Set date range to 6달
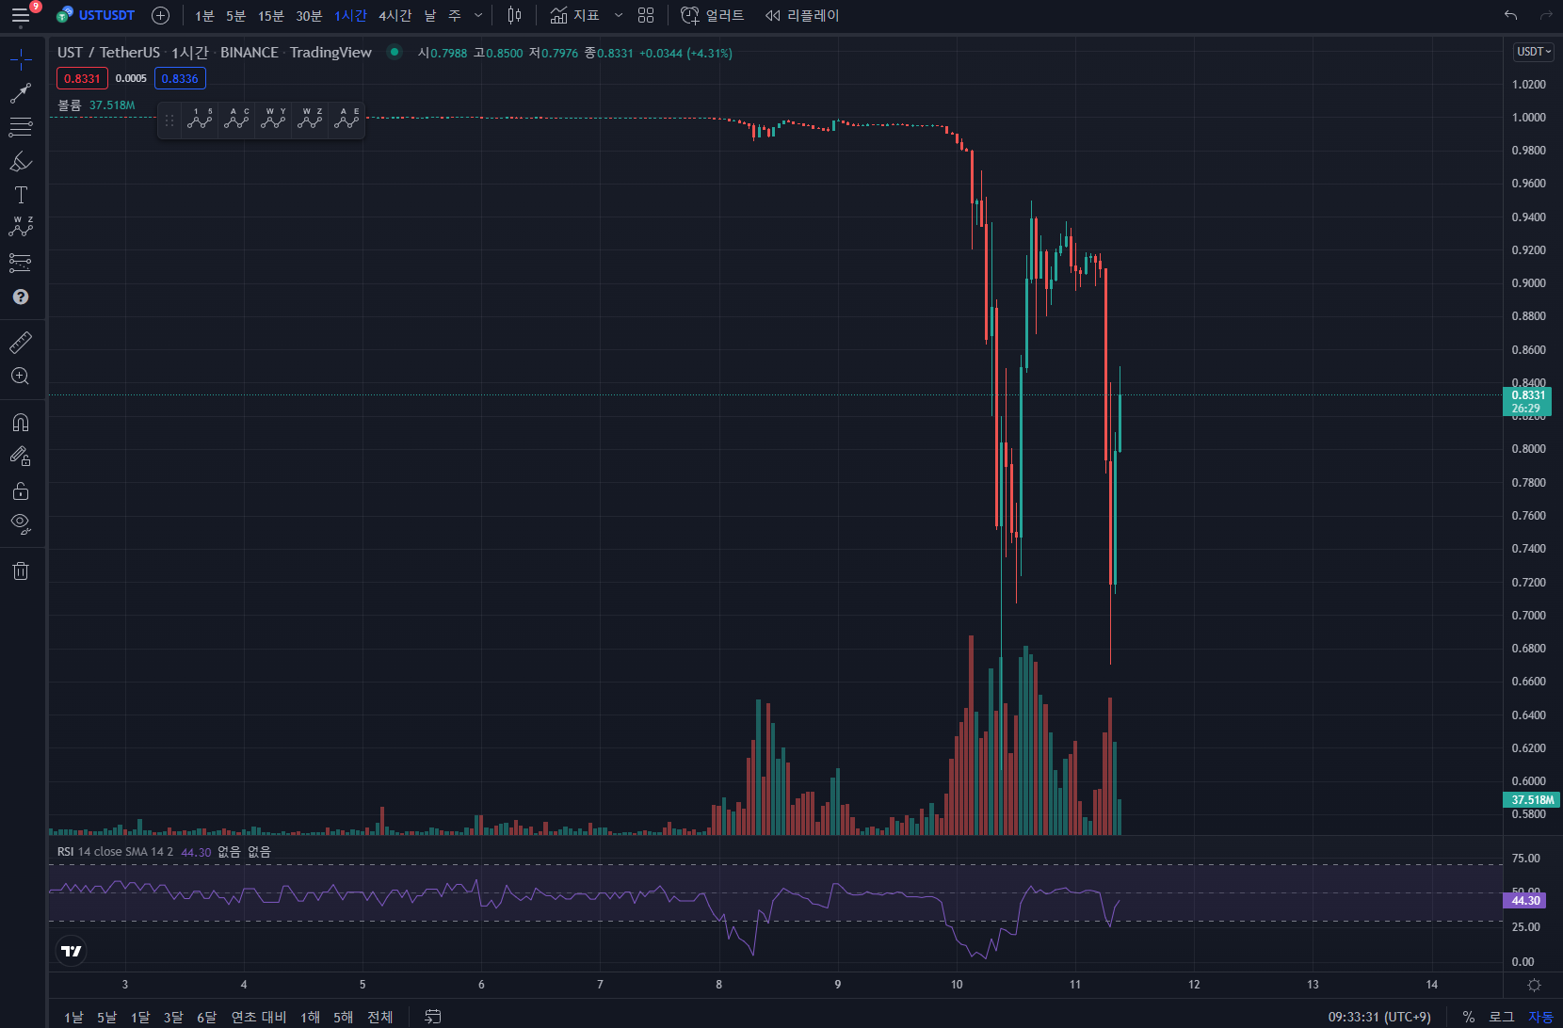This screenshot has width=1563, height=1028. [206, 1017]
